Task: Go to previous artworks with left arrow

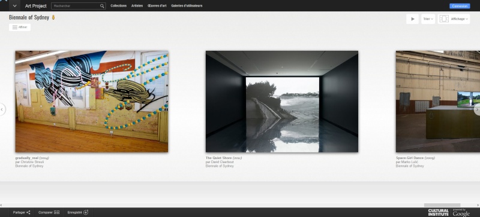Action: (x=2, y=109)
